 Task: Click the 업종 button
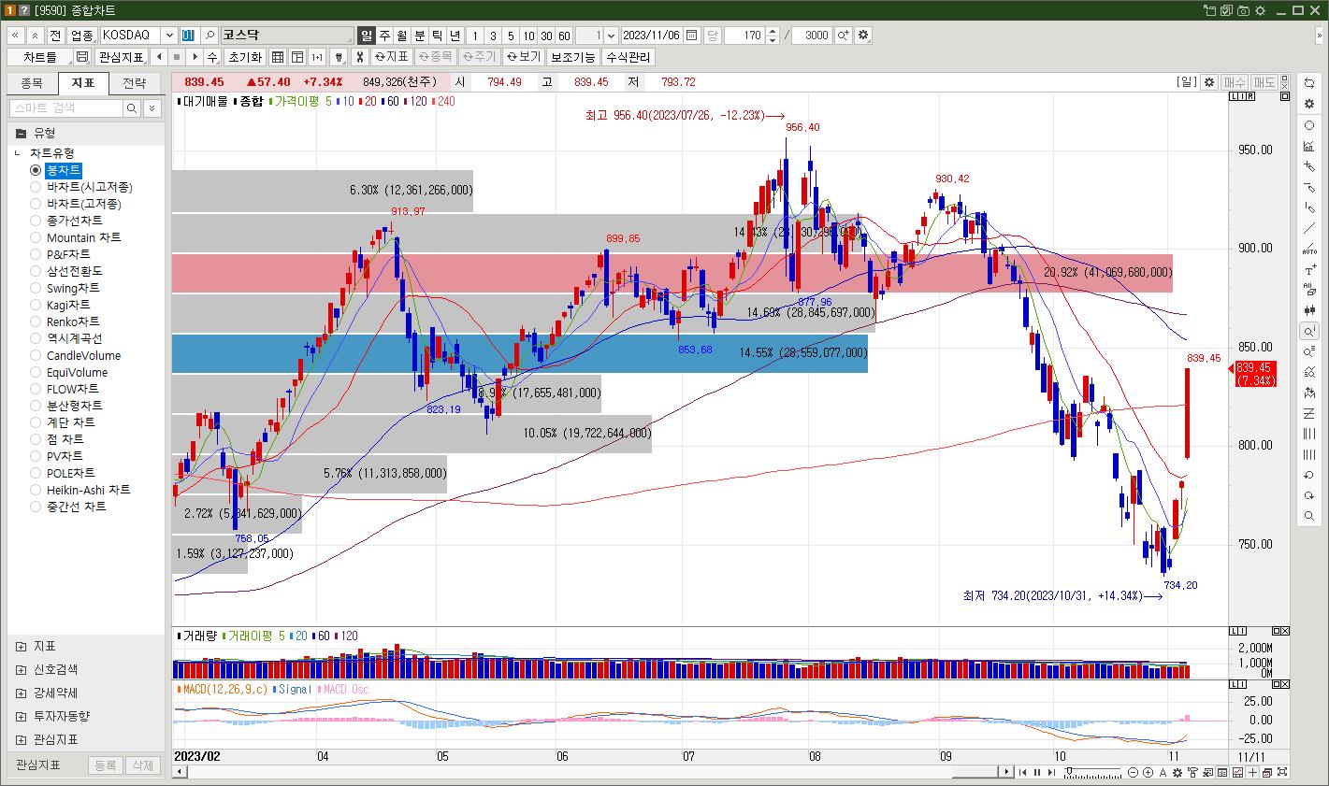pyautogui.click(x=81, y=36)
